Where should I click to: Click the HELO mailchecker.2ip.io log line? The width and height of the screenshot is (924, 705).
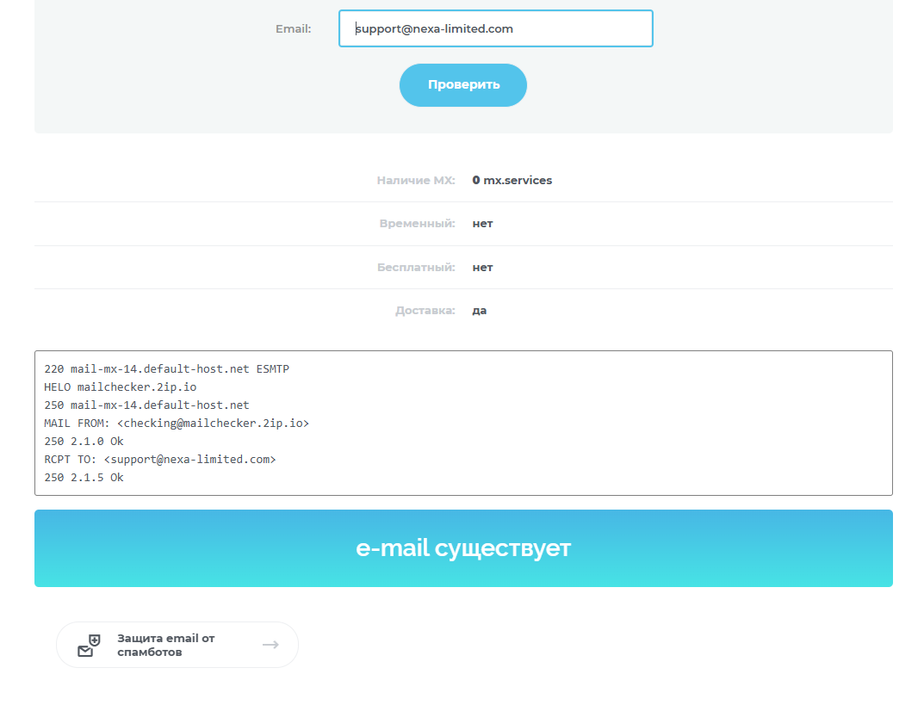click(x=120, y=387)
